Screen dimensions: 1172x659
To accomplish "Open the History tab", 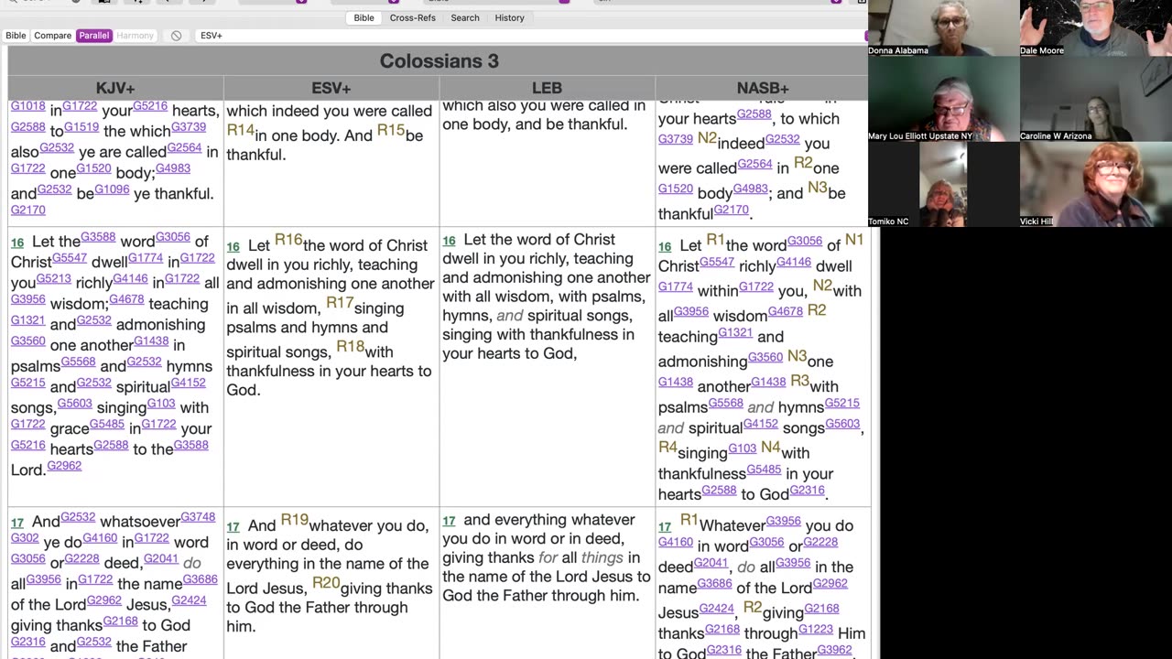I will (x=510, y=17).
